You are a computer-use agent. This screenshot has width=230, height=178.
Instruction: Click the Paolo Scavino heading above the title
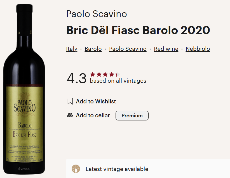coord(97,14)
